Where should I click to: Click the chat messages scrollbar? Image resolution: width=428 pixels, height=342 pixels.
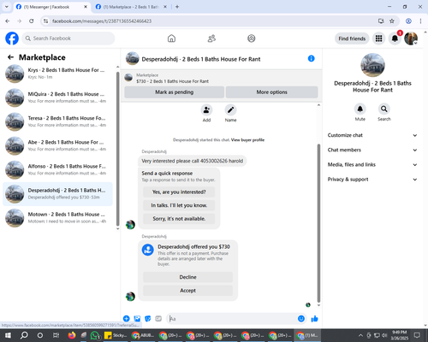click(318, 222)
